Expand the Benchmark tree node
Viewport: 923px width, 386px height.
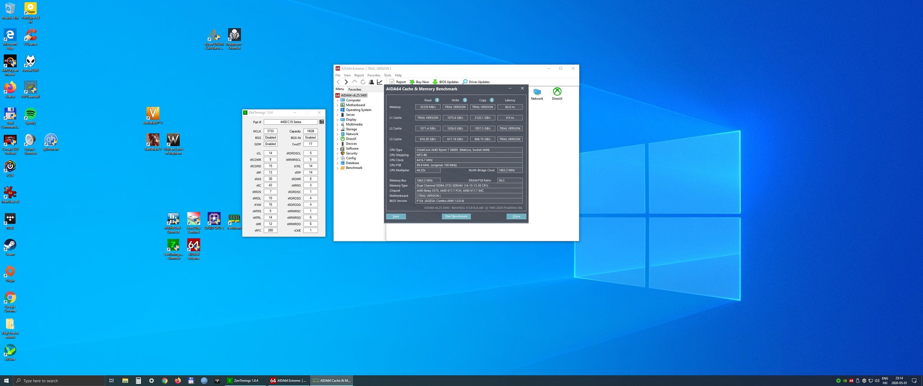[x=338, y=168]
